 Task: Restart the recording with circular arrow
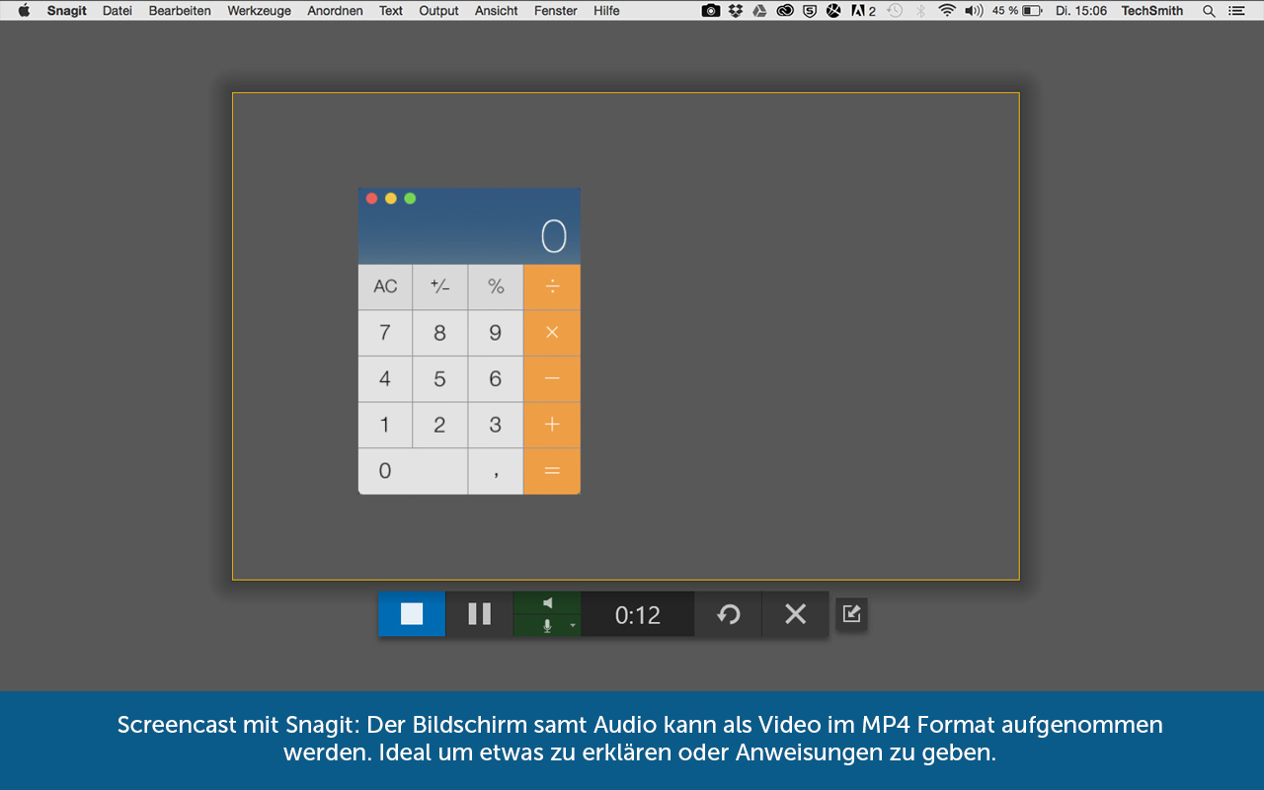click(x=728, y=614)
